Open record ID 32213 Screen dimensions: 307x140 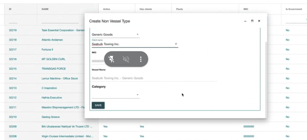click(x=13, y=88)
